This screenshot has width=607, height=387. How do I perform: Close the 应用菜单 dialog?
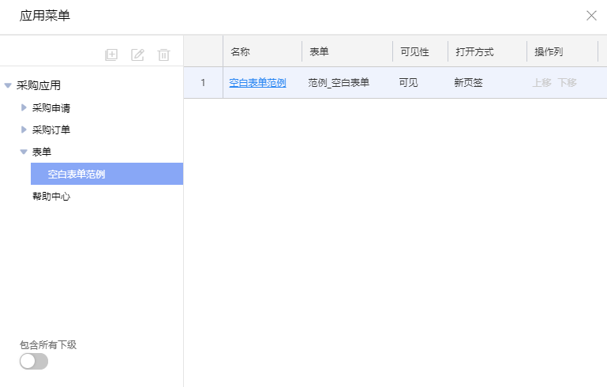click(591, 16)
